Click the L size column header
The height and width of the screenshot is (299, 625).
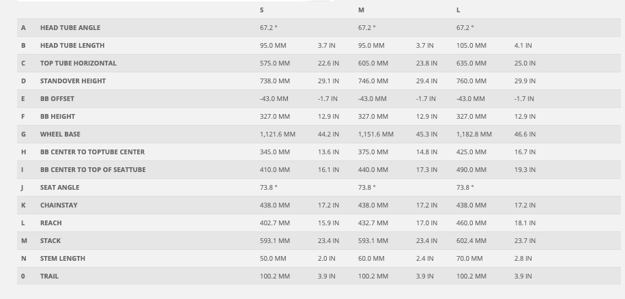click(459, 10)
